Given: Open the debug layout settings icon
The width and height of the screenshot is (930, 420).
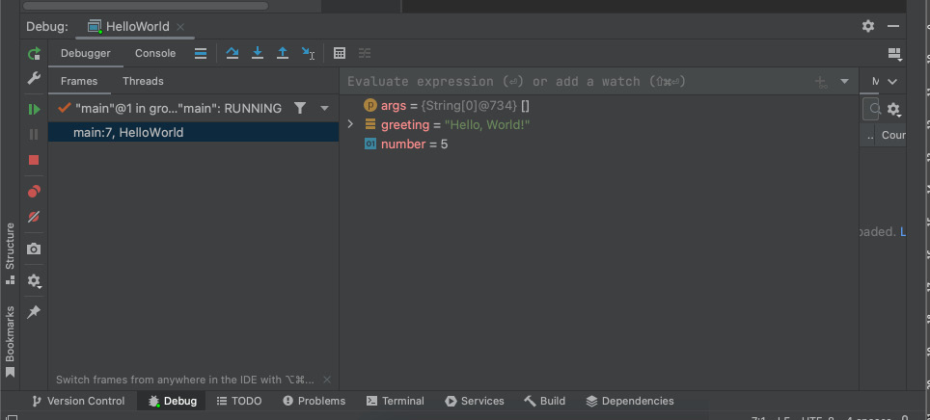Looking at the screenshot, I should pyautogui.click(x=894, y=54).
